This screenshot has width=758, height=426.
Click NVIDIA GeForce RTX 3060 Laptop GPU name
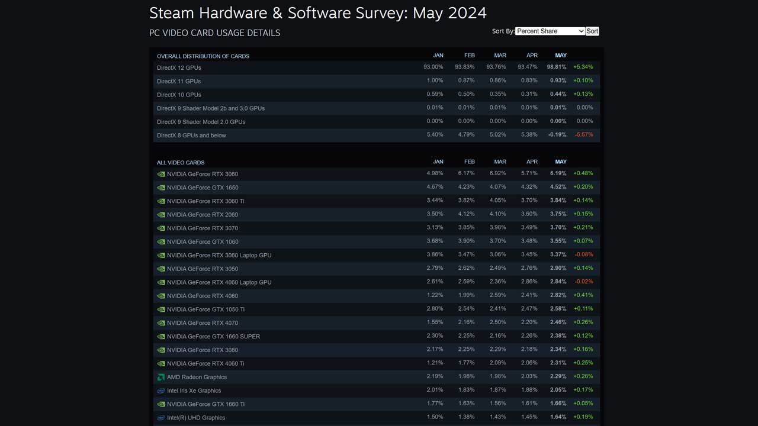pyautogui.click(x=219, y=256)
